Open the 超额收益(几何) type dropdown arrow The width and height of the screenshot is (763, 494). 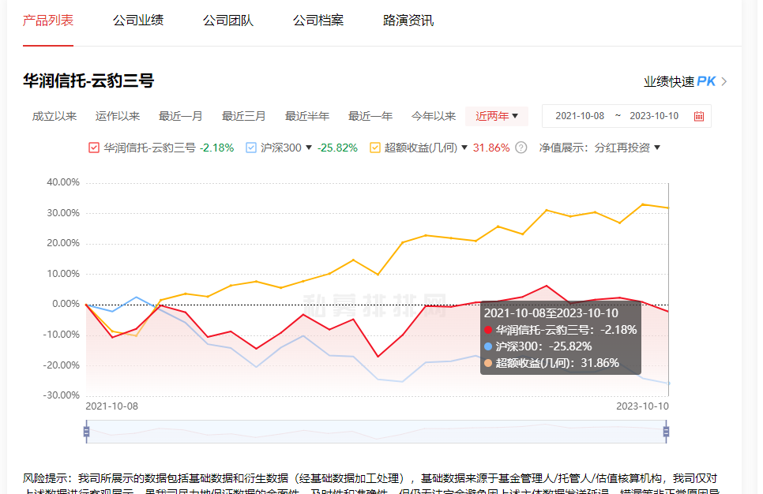point(464,148)
